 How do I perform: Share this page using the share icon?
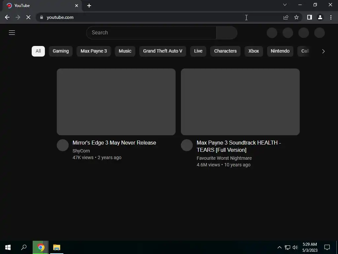(x=286, y=17)
